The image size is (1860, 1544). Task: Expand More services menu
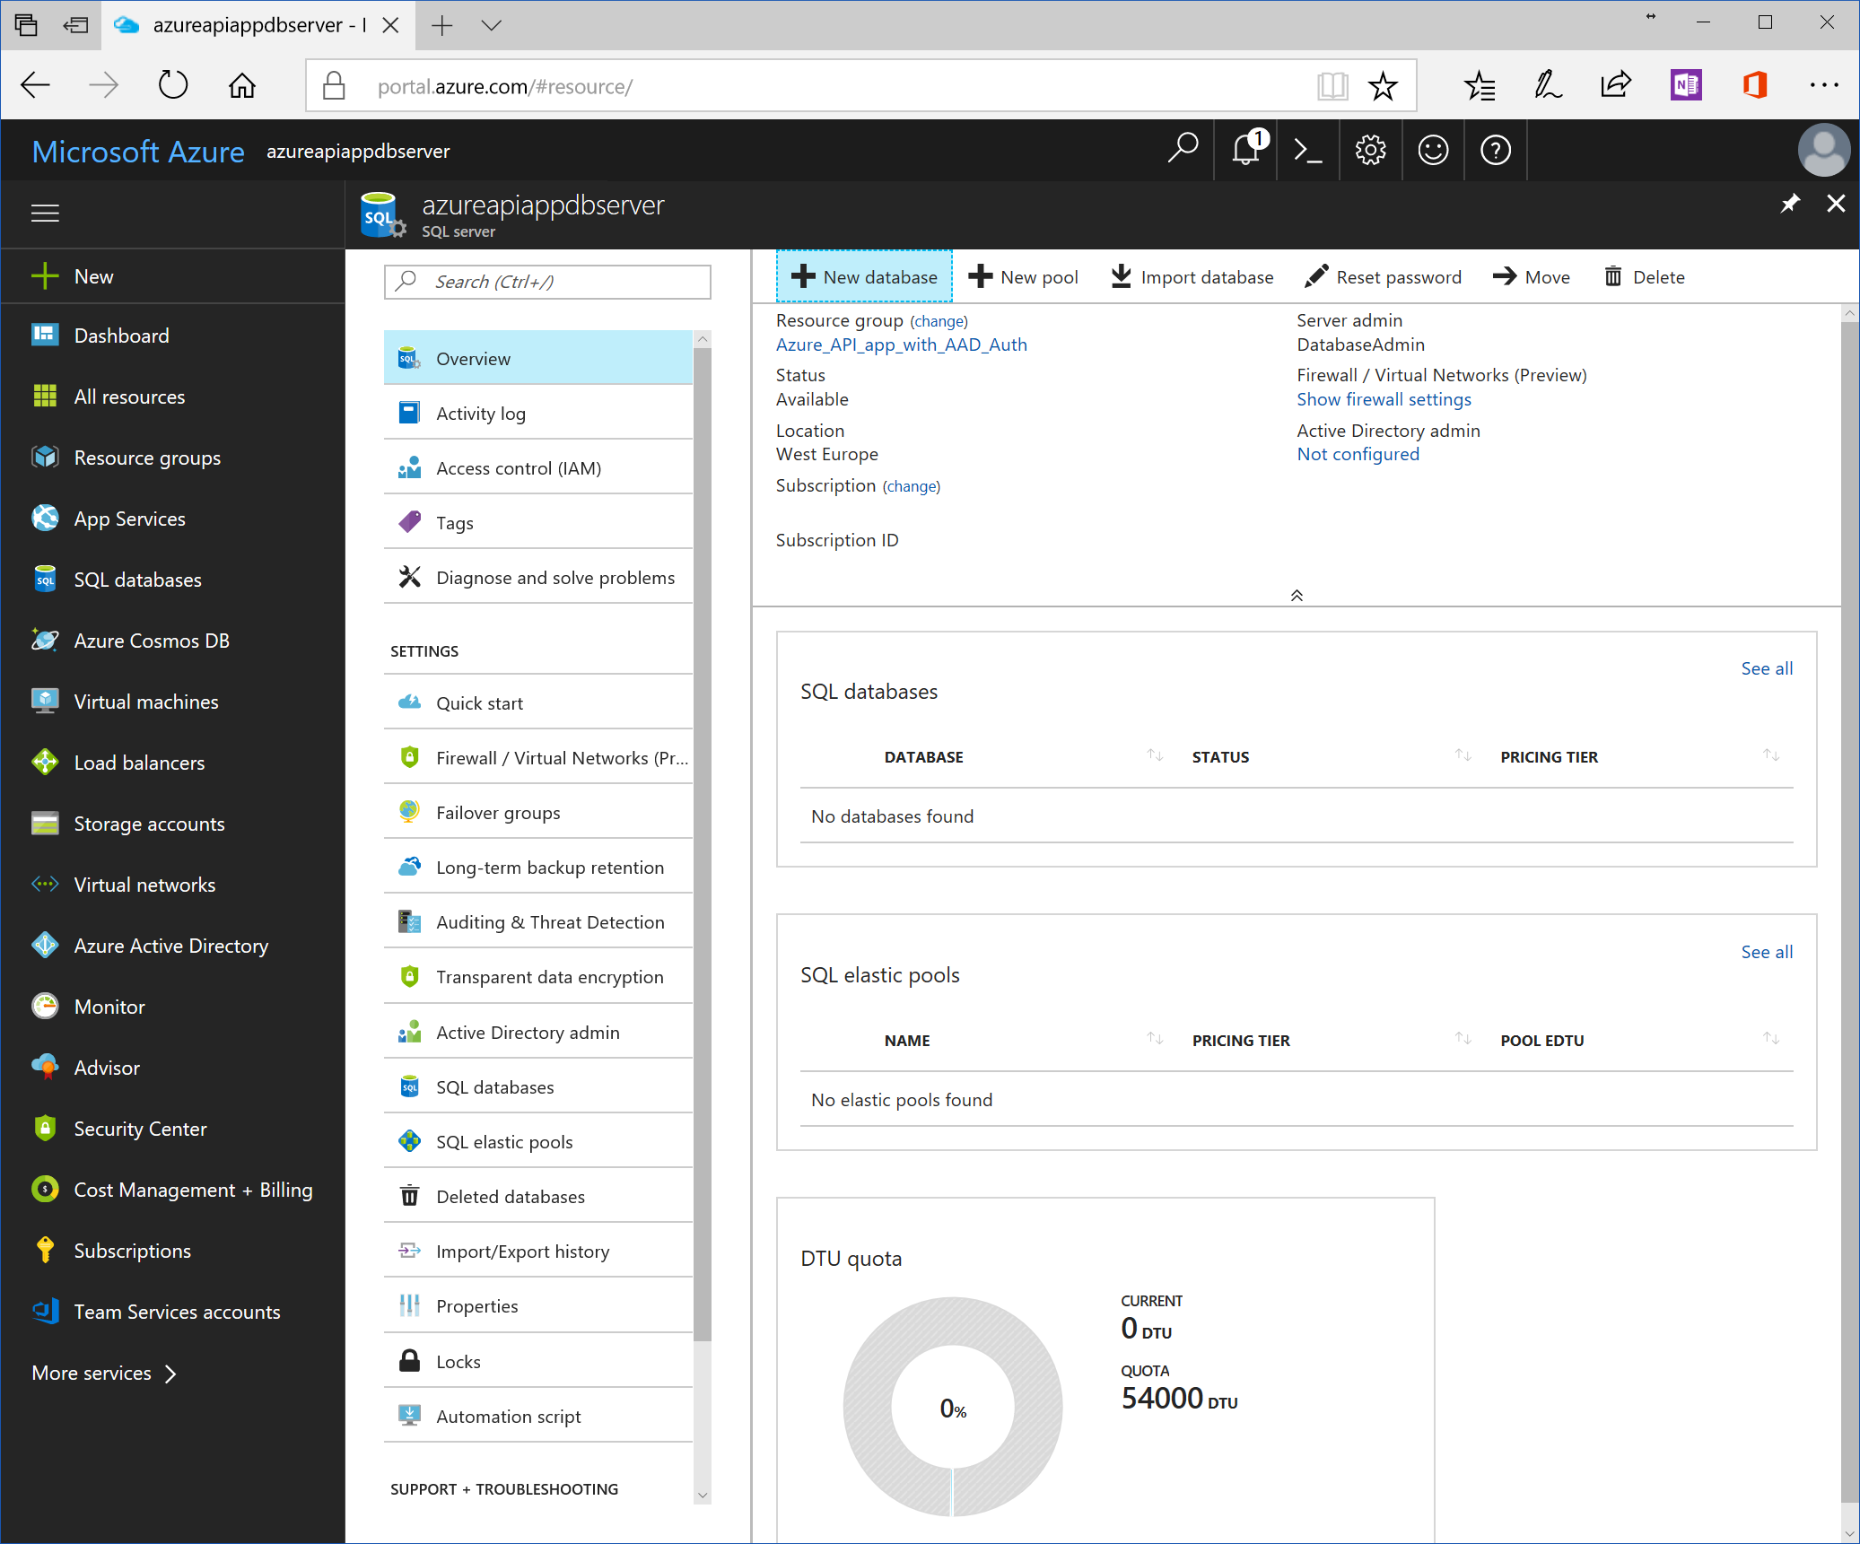point(104,1374)
